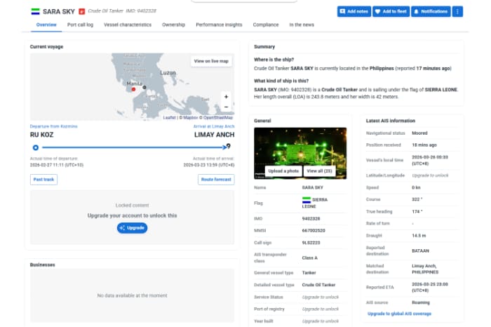491x327 pixels.
Task: Click the arrival destination pin on voyage progress
Action: pyautogui.click(x=228, y=147)
